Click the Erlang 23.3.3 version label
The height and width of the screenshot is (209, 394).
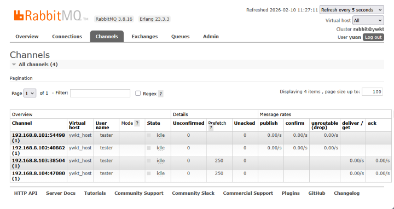tap(154, 19)
